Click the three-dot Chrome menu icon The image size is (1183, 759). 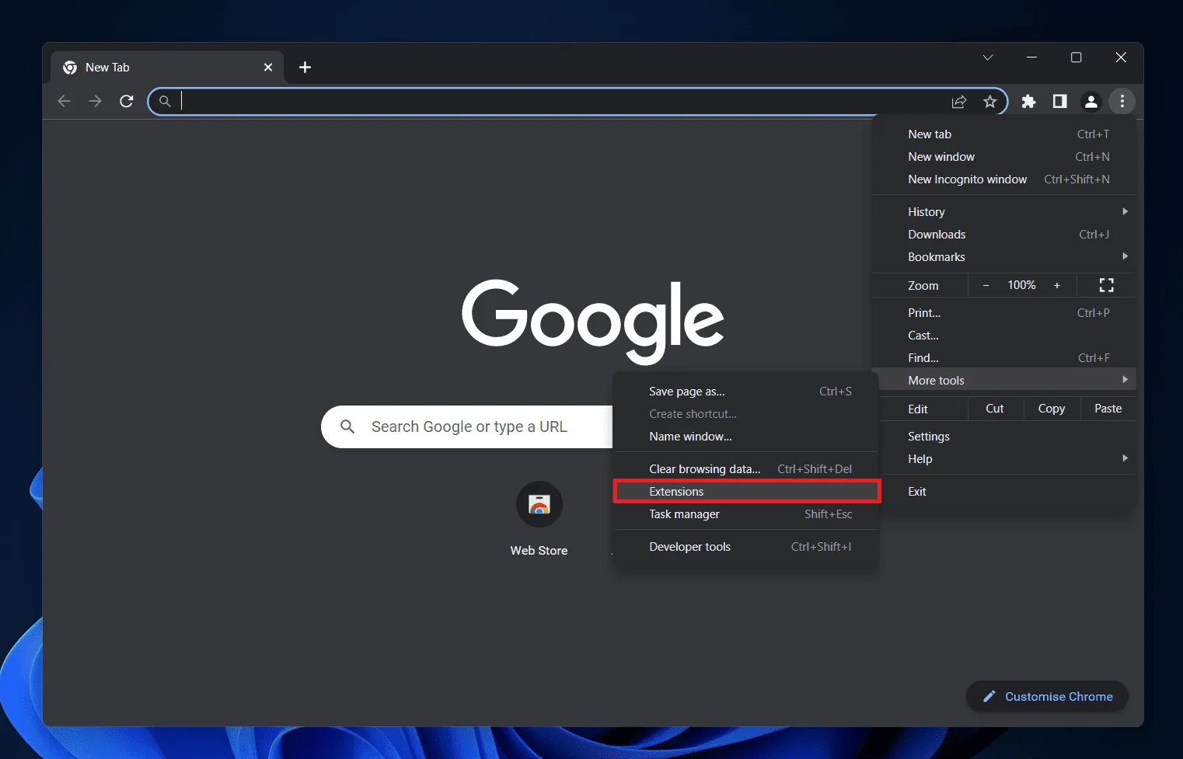pos(1122,101)
